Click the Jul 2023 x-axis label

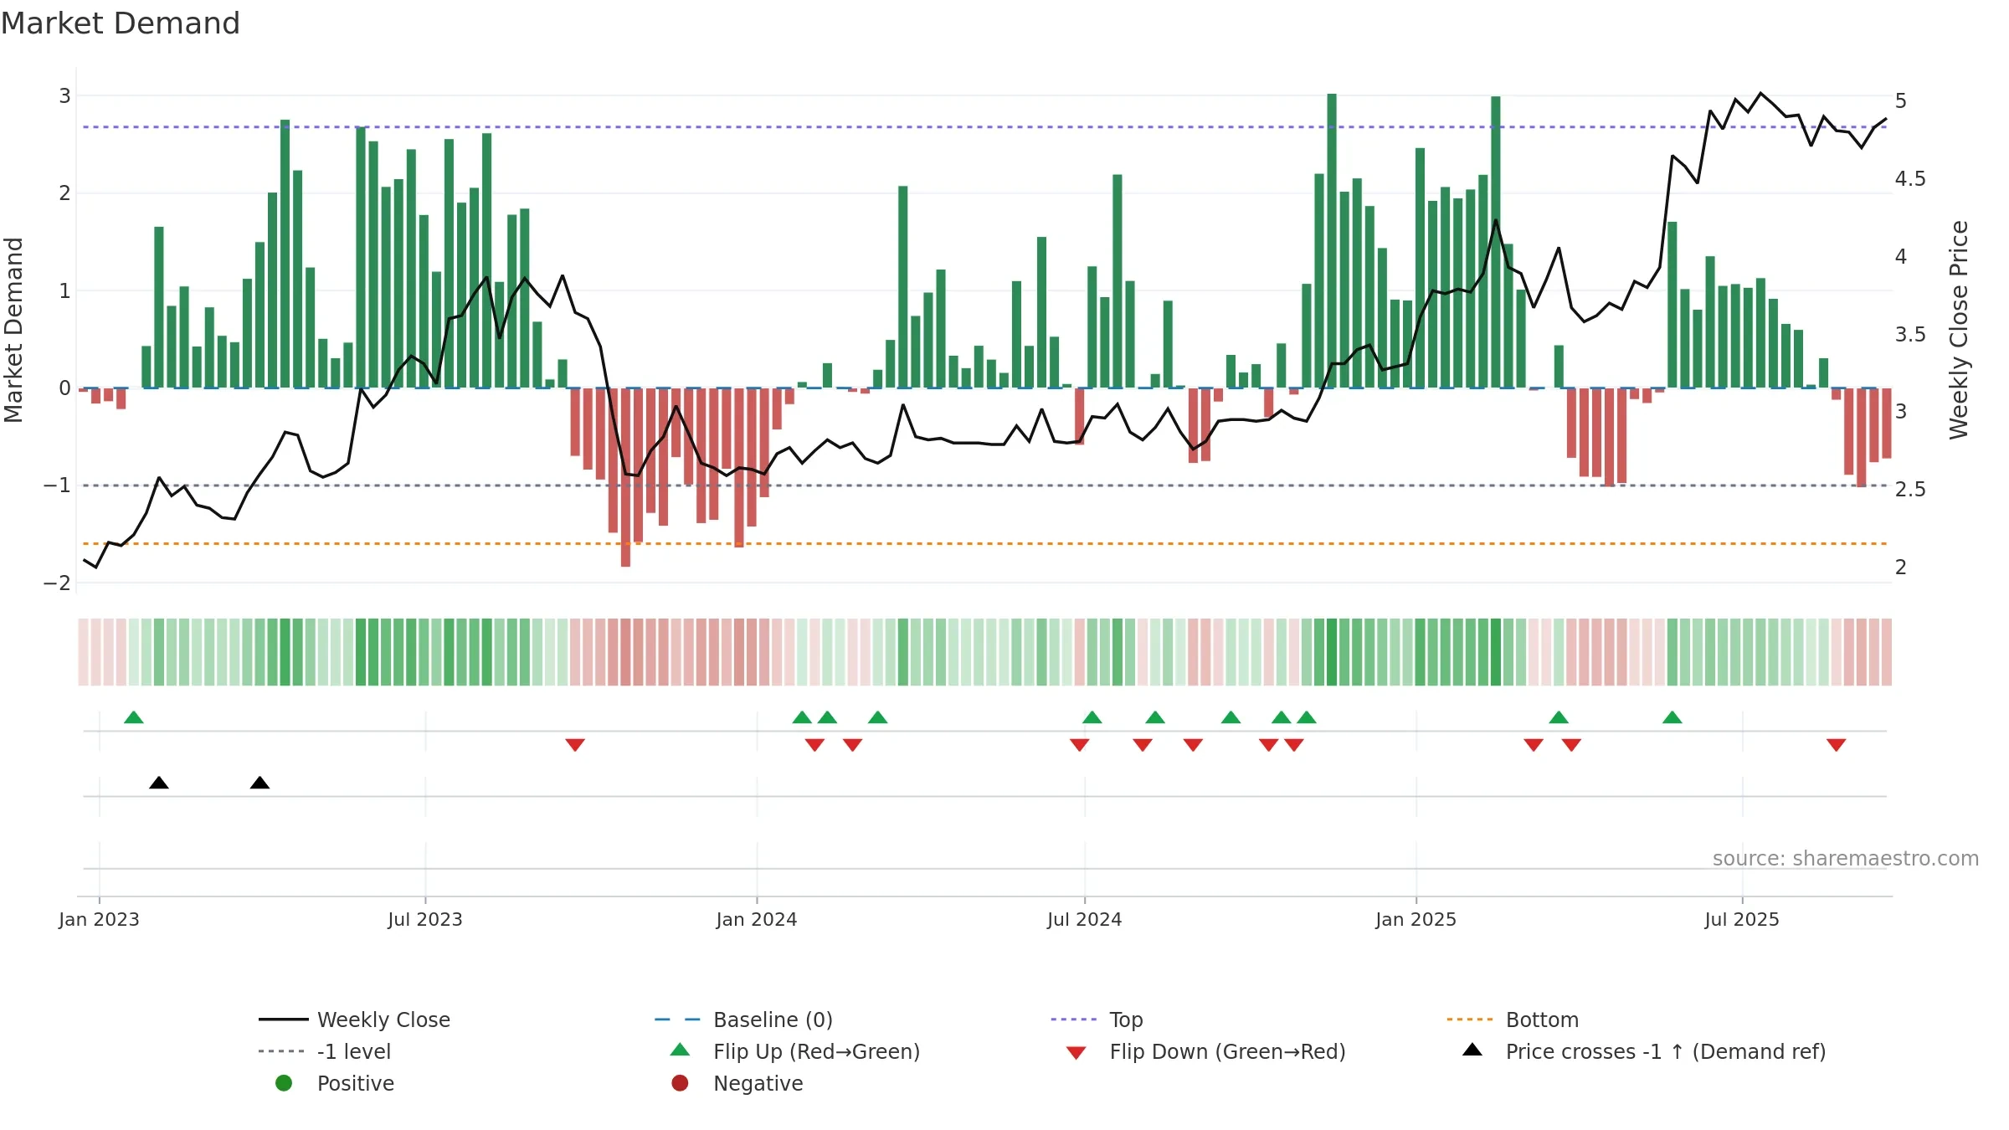(425, 919)
